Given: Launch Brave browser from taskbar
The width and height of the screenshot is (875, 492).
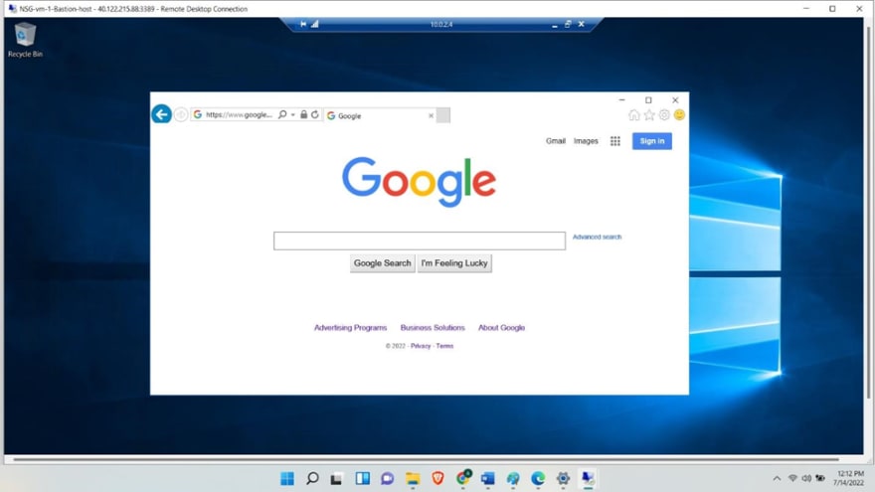Looking at the screenshot, I should [438, 479].
